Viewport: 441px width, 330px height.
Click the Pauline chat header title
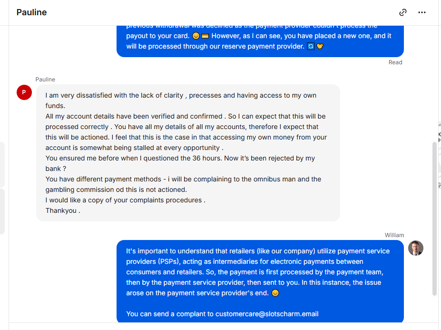tap(31, 12)
